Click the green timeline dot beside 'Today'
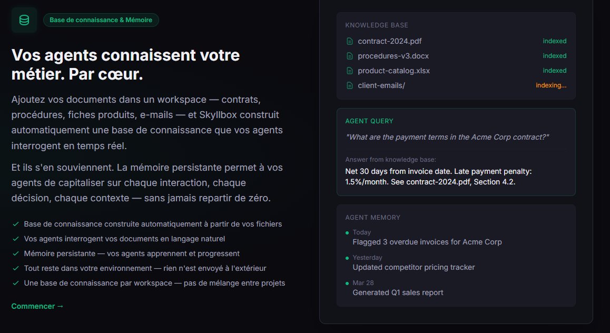This screenshot has height=333, width=610. click(x=346, y=232)
